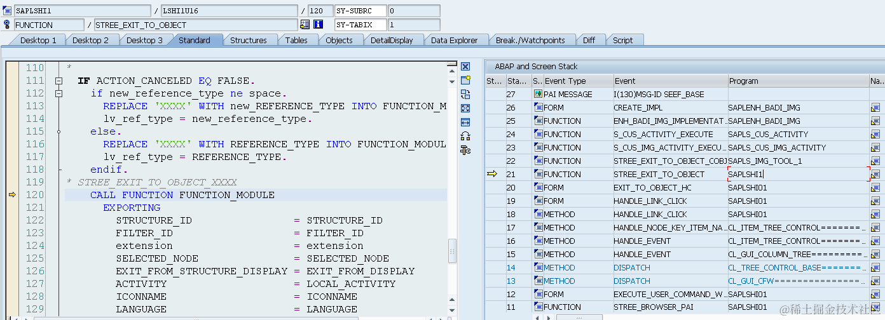Collapse the if new_reference_type block at line 112
The image size is (885, 320).
[58, 93]
